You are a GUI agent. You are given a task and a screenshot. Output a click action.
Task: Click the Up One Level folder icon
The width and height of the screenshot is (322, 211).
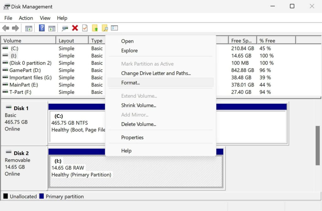[95, 28]
